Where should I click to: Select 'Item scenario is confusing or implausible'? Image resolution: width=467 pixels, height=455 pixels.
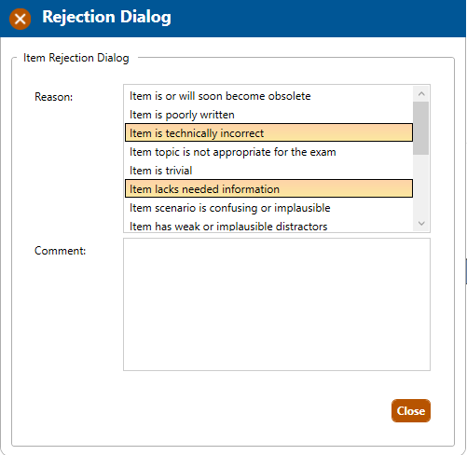(268, 208)
